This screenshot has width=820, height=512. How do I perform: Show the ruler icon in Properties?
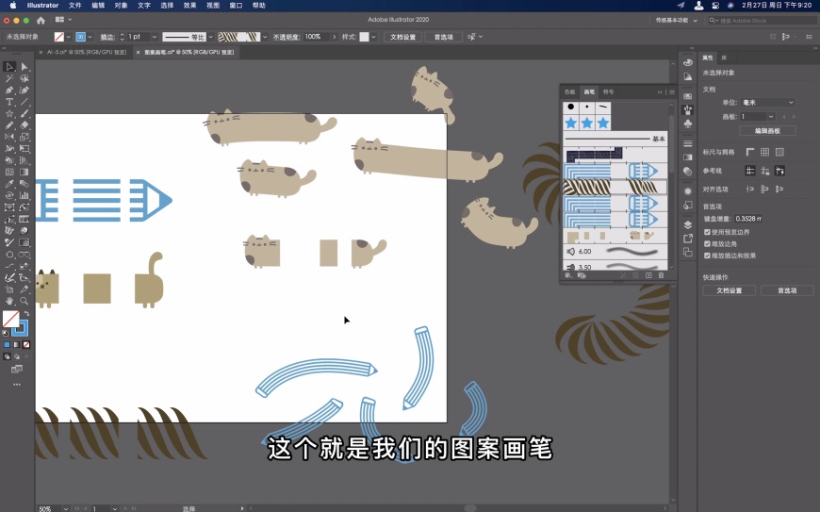750,152
